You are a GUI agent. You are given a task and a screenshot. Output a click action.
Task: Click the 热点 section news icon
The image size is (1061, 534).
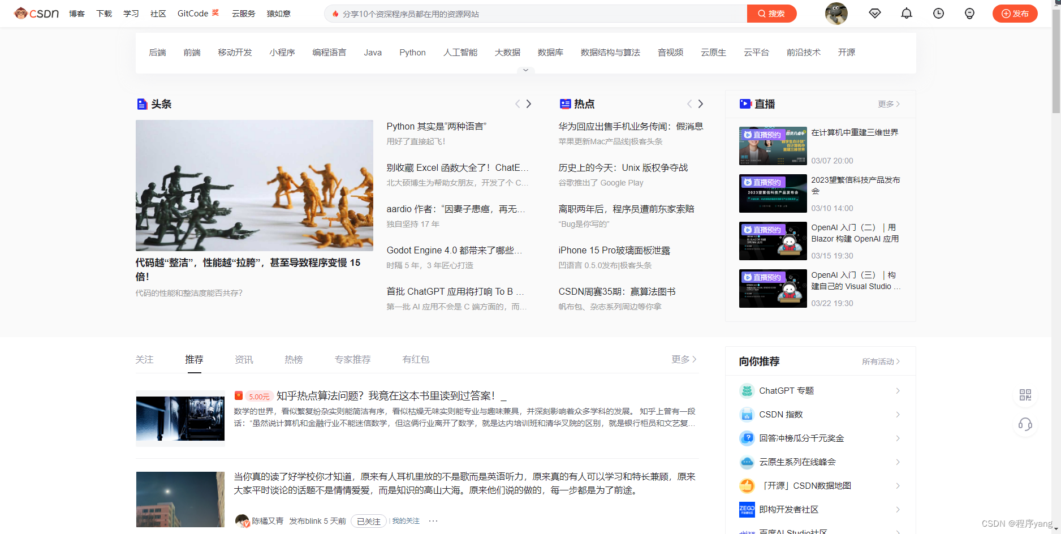[x=565, y=104]
